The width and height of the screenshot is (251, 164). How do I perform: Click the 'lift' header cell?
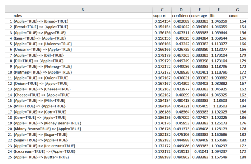point(219,16)
